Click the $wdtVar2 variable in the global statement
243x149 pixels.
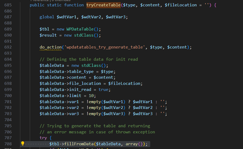pyautogui.click(x=91, y=17)
